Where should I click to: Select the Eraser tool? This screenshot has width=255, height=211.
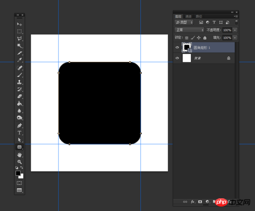tap(19, 96)
